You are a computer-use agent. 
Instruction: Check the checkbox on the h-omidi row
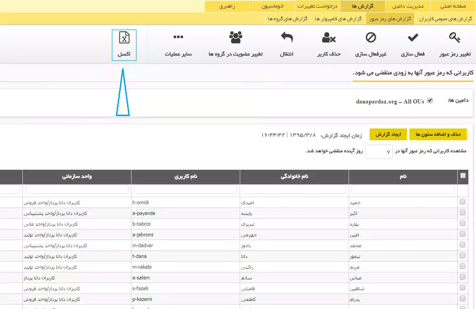pos(463,202)
